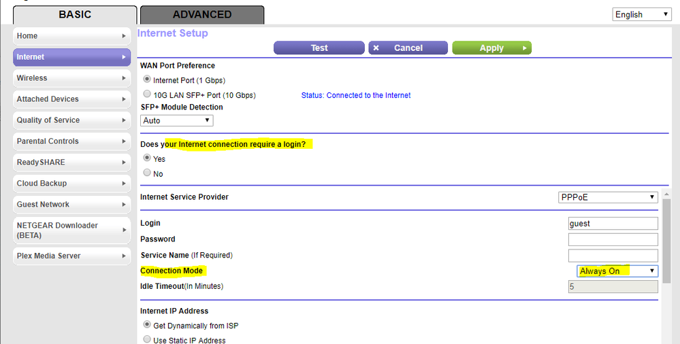Click the Password input field
Viewport: 680px width, 344px height.
point(613,239)
